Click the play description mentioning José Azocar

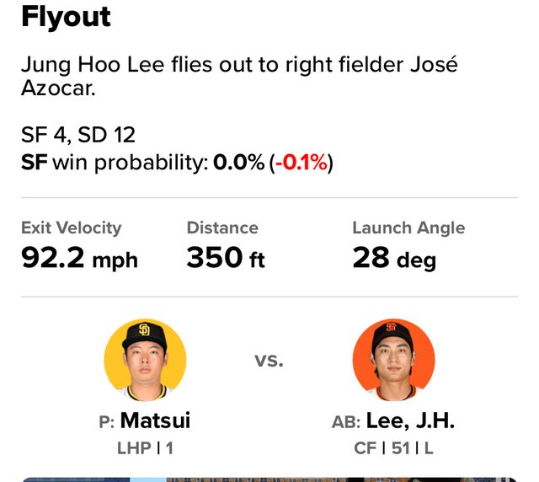[x=239, y=77]
